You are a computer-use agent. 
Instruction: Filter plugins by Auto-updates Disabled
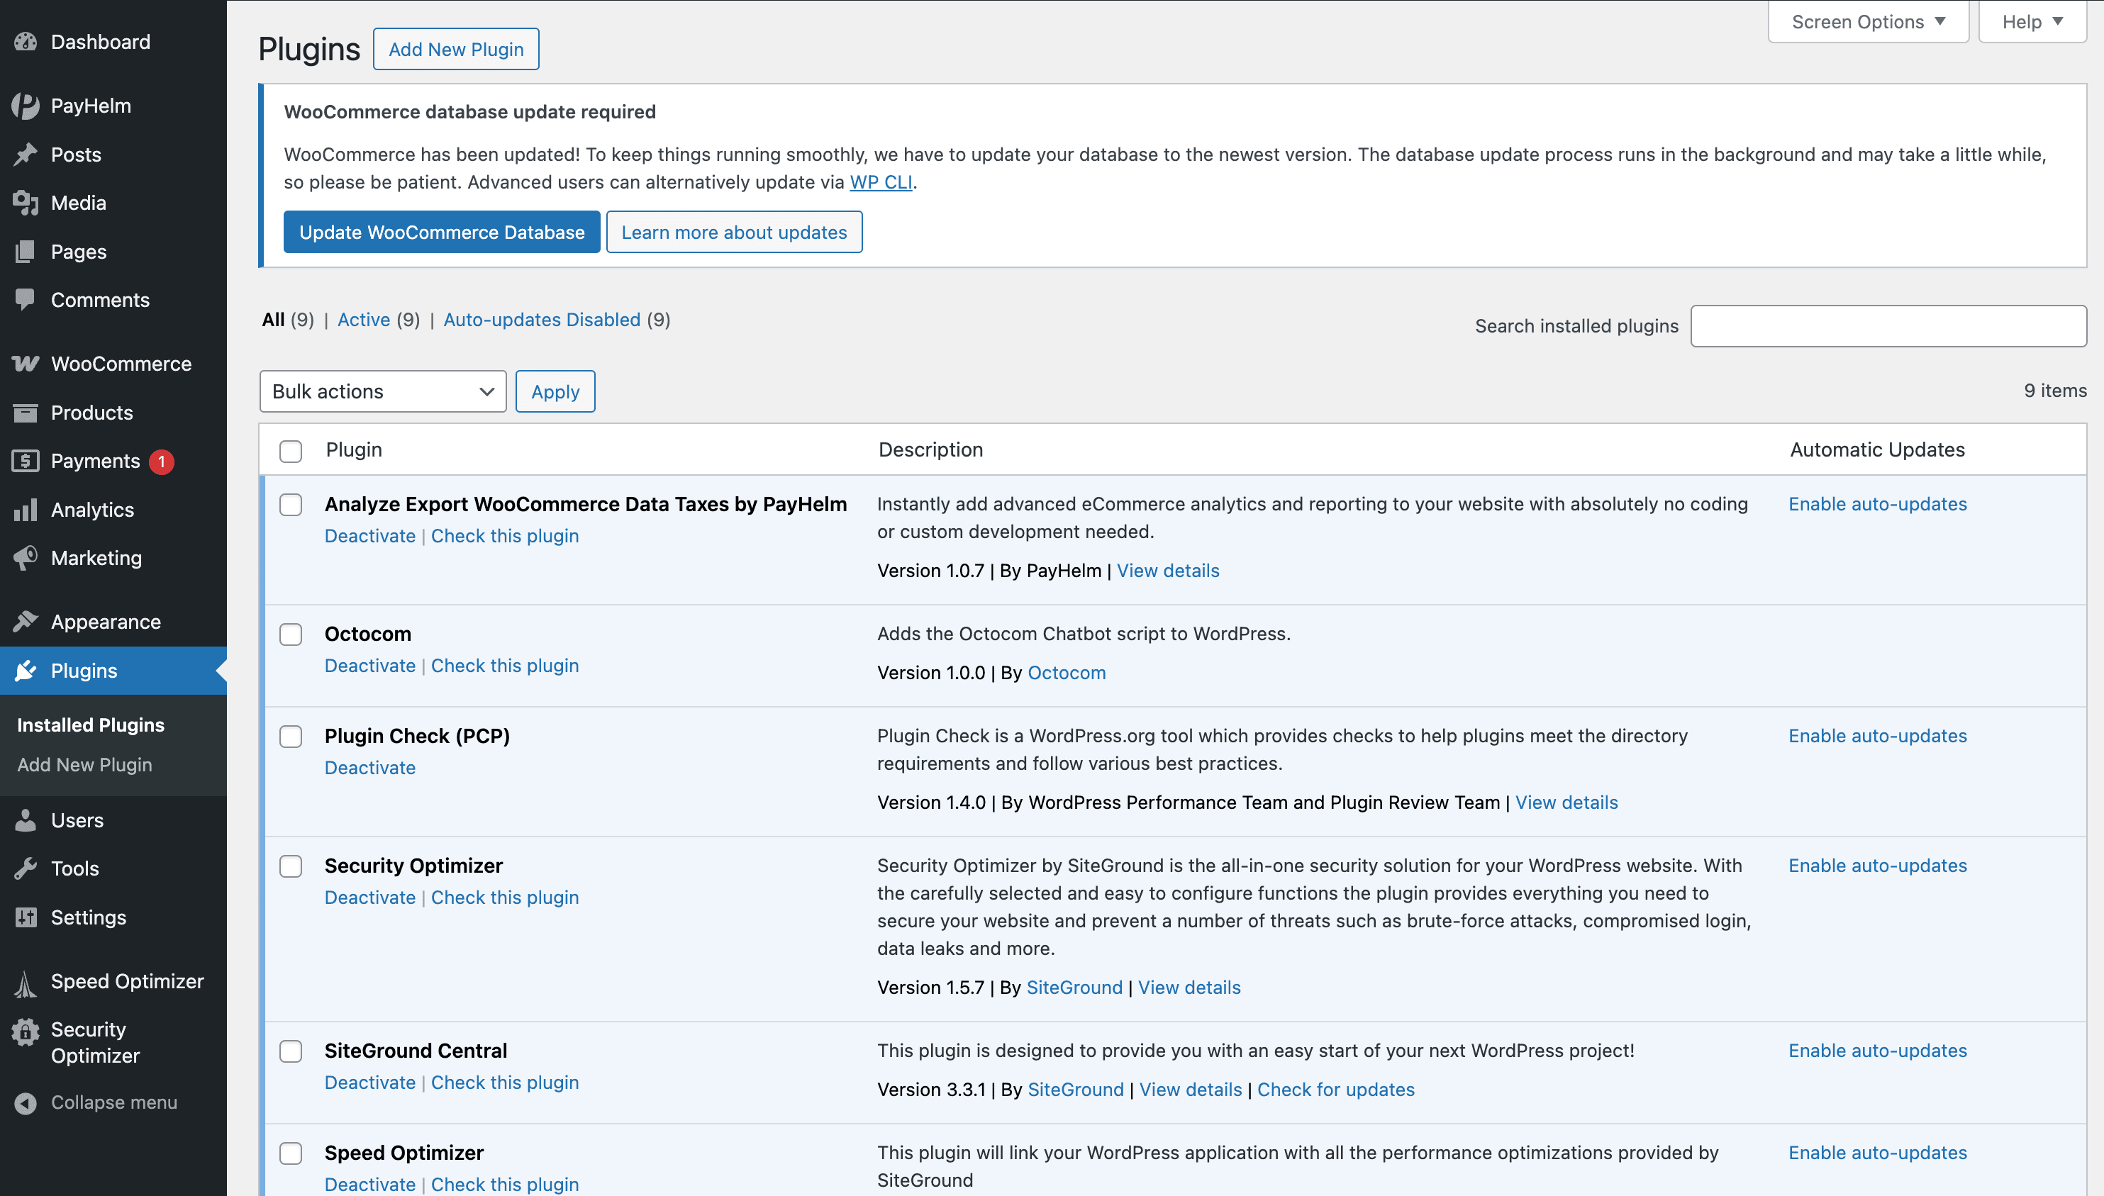541,320
